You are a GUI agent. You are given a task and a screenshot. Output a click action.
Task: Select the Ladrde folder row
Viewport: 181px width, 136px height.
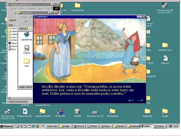(x=13, y=34)
